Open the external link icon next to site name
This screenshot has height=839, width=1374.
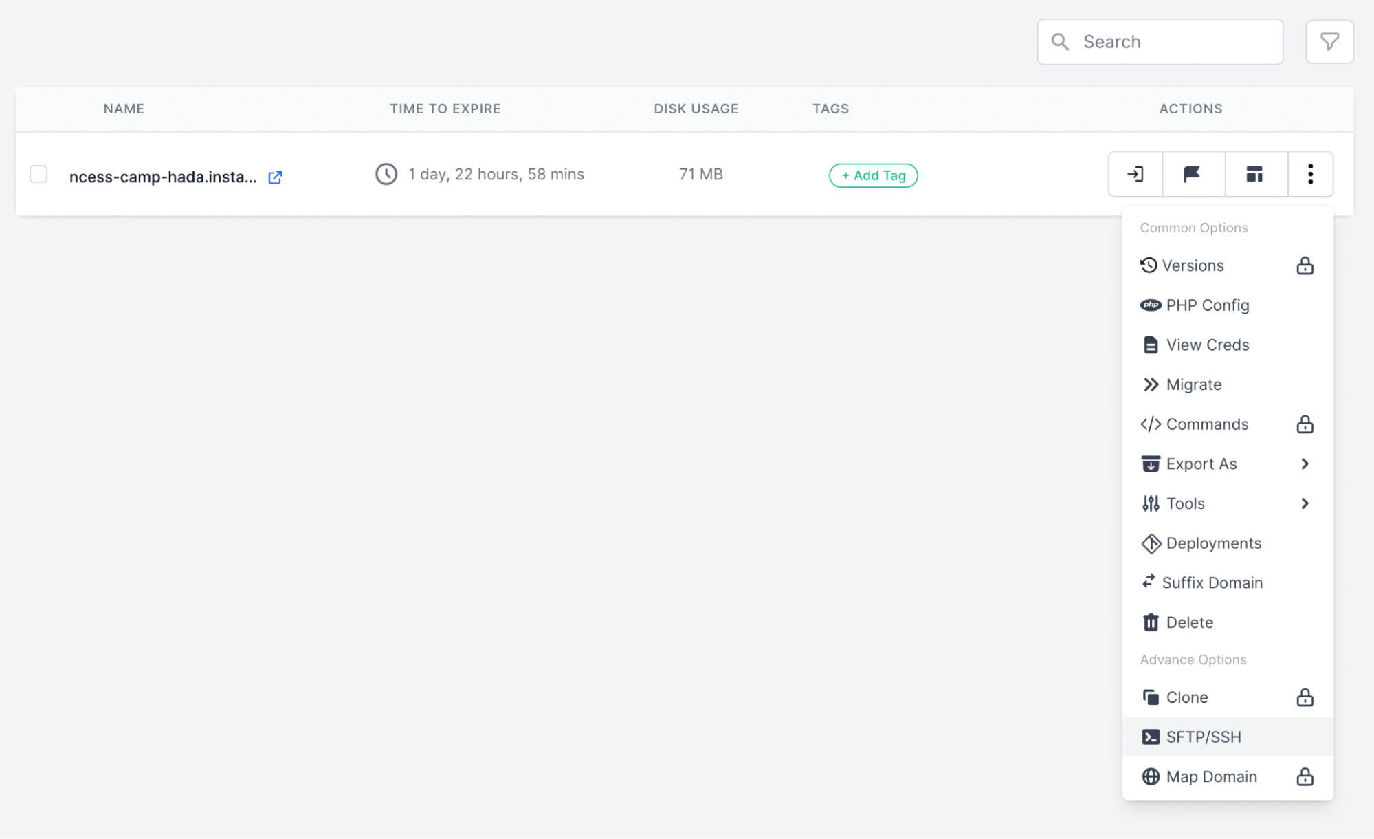[x=274, y=177]
